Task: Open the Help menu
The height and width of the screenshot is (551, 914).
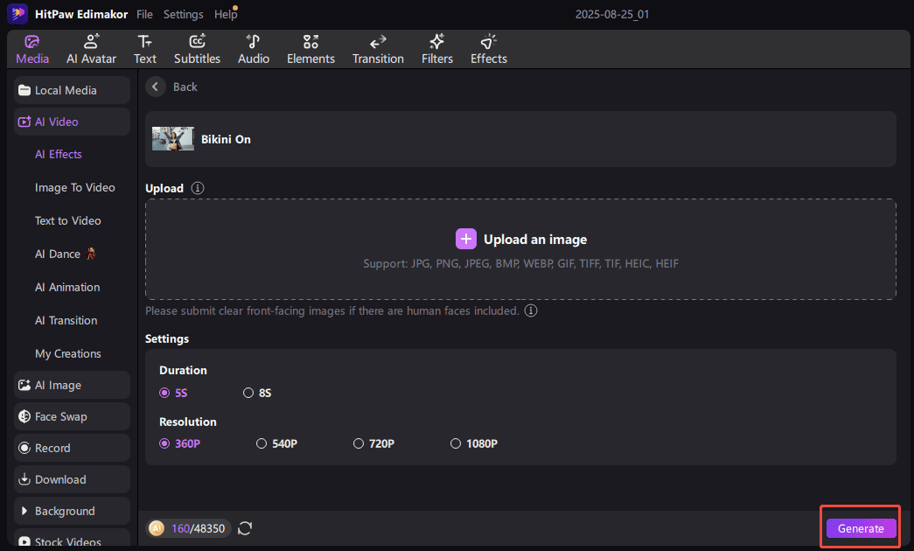Action: click(225, 14)
